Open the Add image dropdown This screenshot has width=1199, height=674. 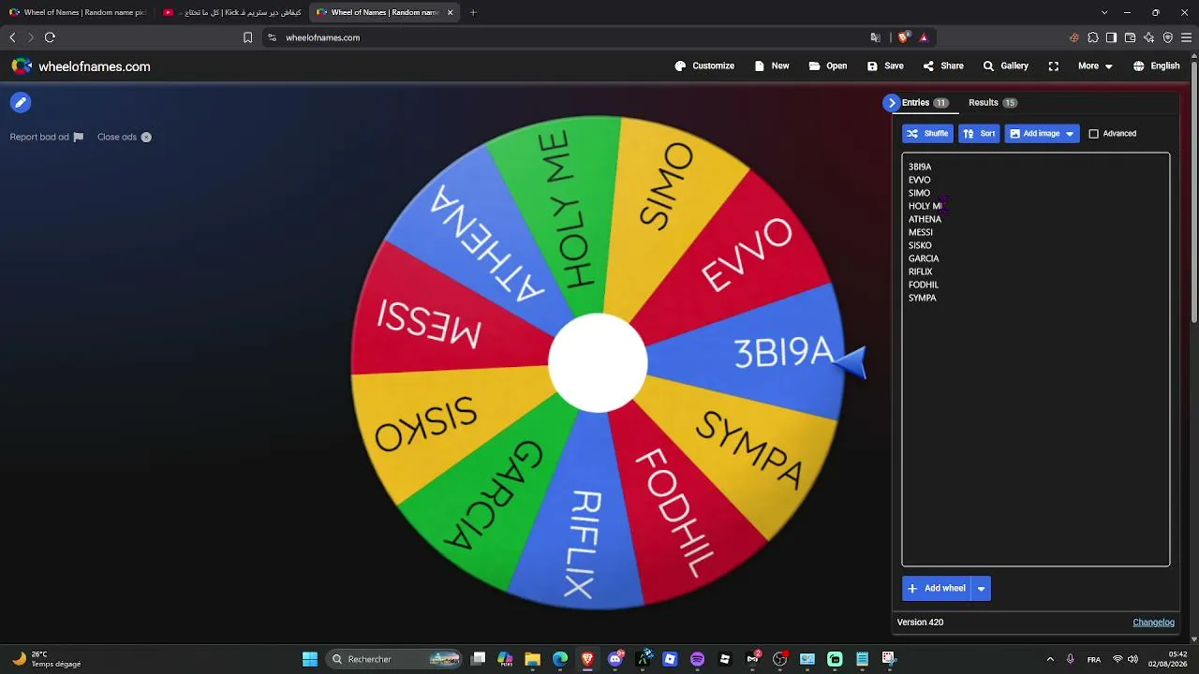1042,134
